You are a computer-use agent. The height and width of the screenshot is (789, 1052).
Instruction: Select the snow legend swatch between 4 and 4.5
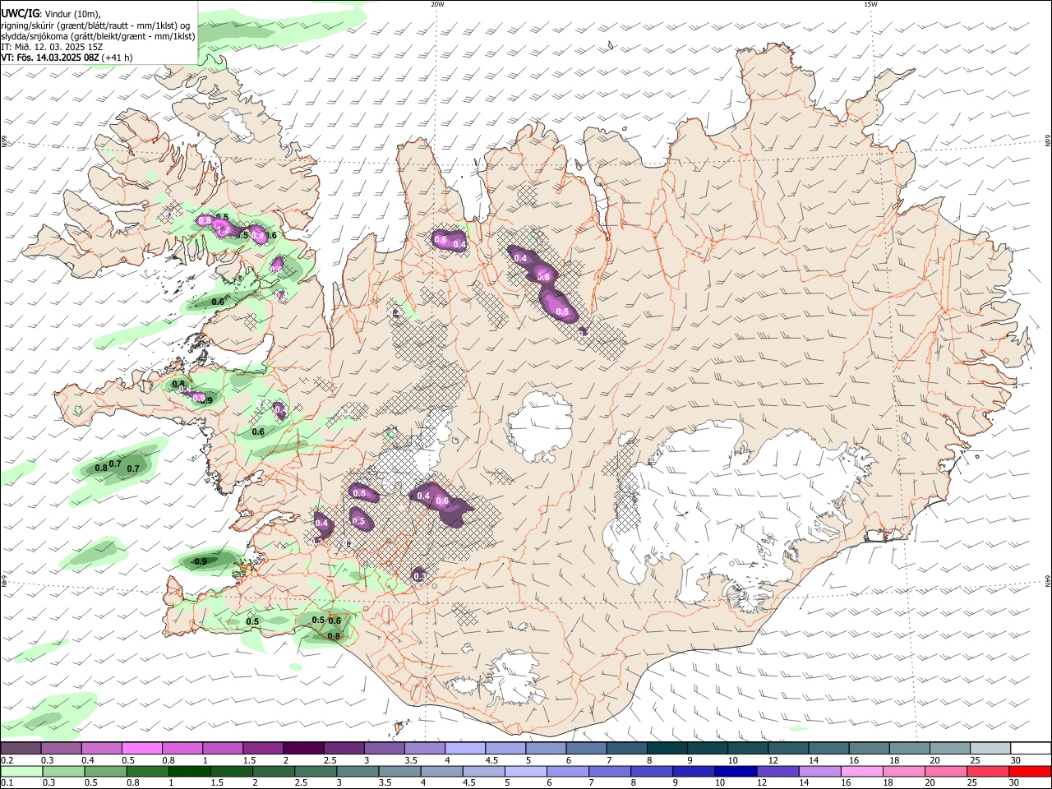coord(464,748)
